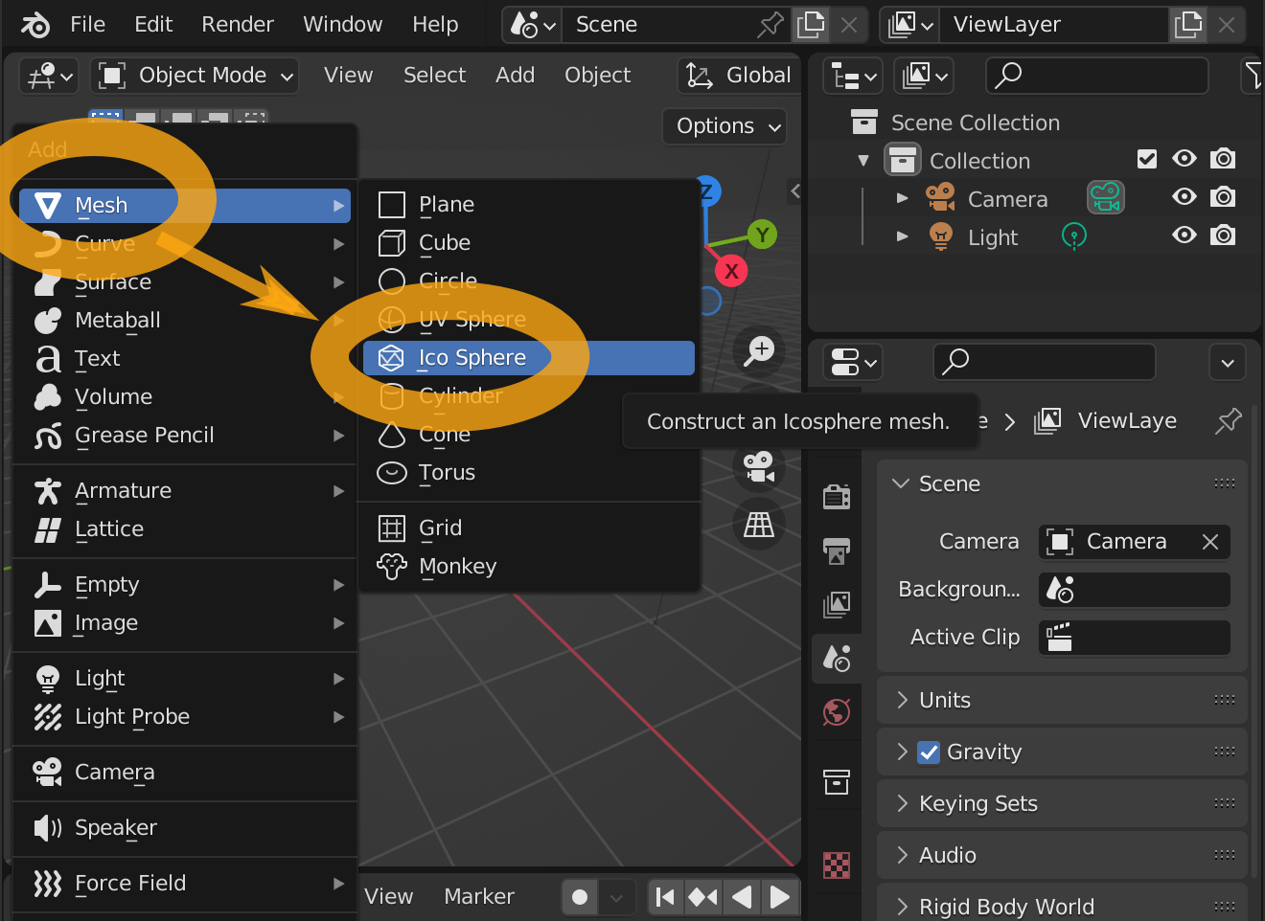
Task: Switch perspective/orthographic grid icon
Action: [759, 525]
